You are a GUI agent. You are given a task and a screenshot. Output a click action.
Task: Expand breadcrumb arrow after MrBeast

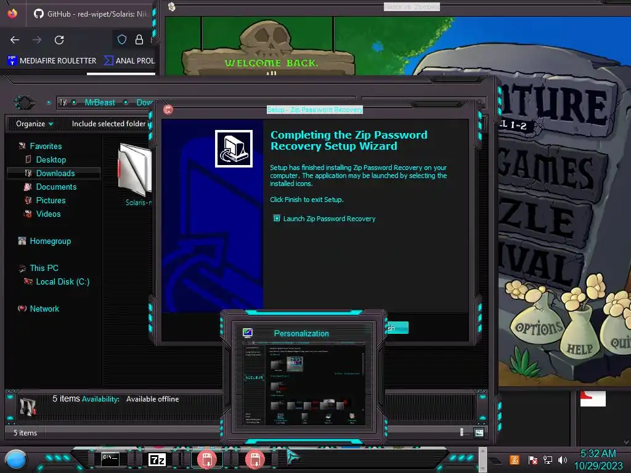(126, 103)
